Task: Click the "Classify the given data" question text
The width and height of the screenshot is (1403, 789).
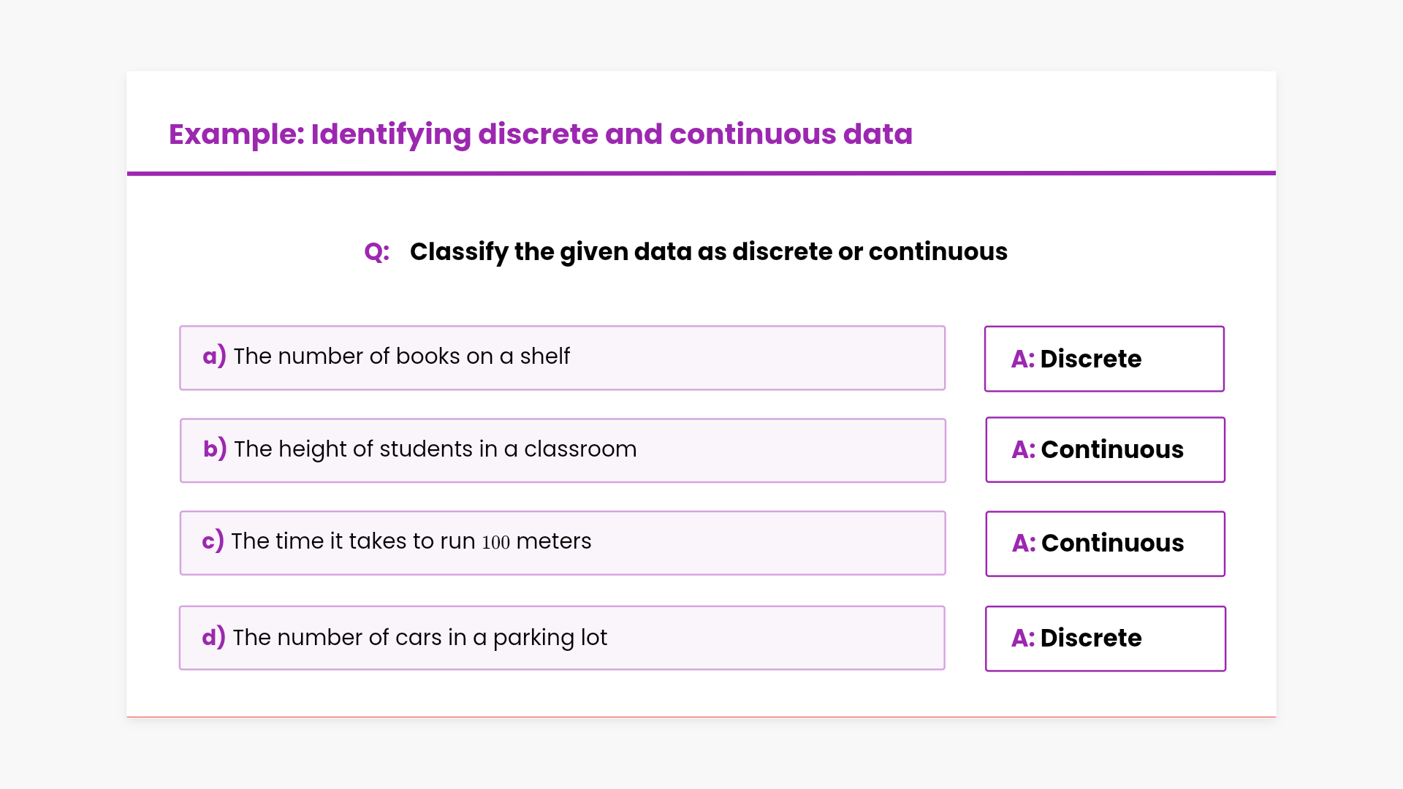Action: pos(708,252)
